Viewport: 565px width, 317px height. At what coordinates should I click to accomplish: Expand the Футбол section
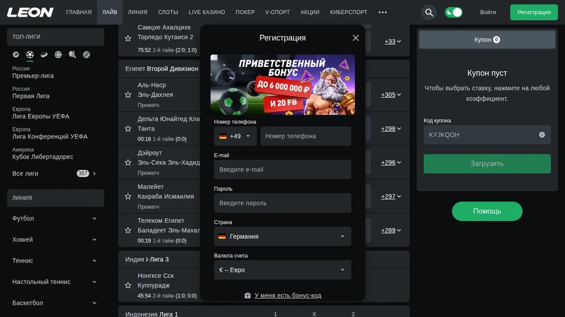(55, 219)
